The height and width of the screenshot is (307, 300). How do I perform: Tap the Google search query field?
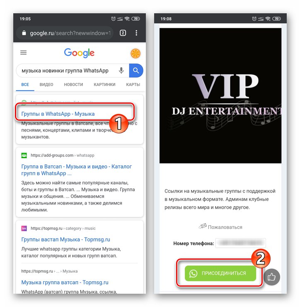(68, 71)
